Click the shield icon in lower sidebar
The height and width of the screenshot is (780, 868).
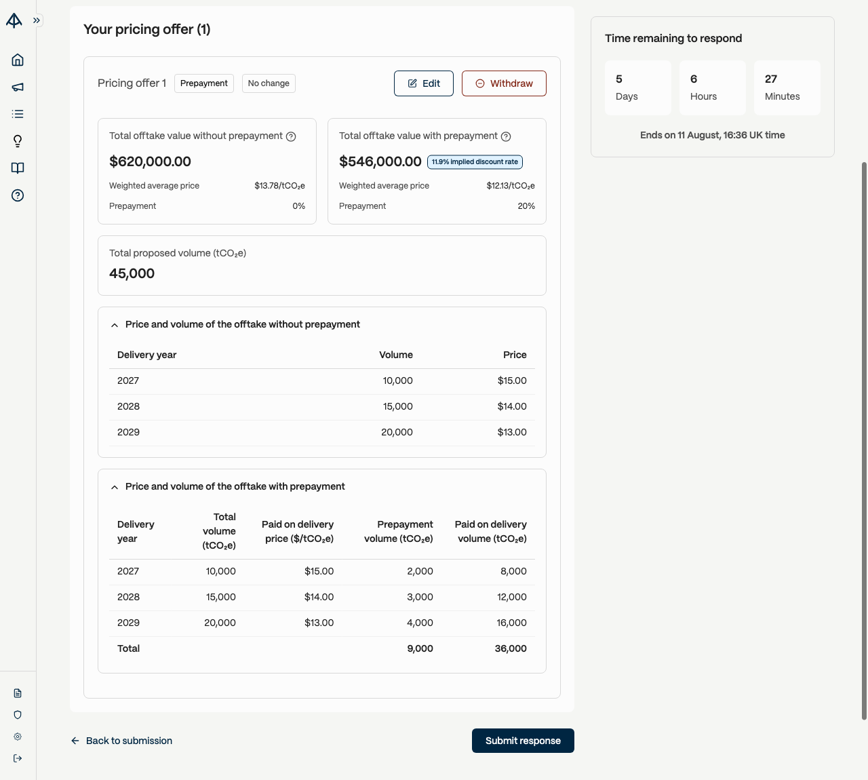click(x=18, y=715)
